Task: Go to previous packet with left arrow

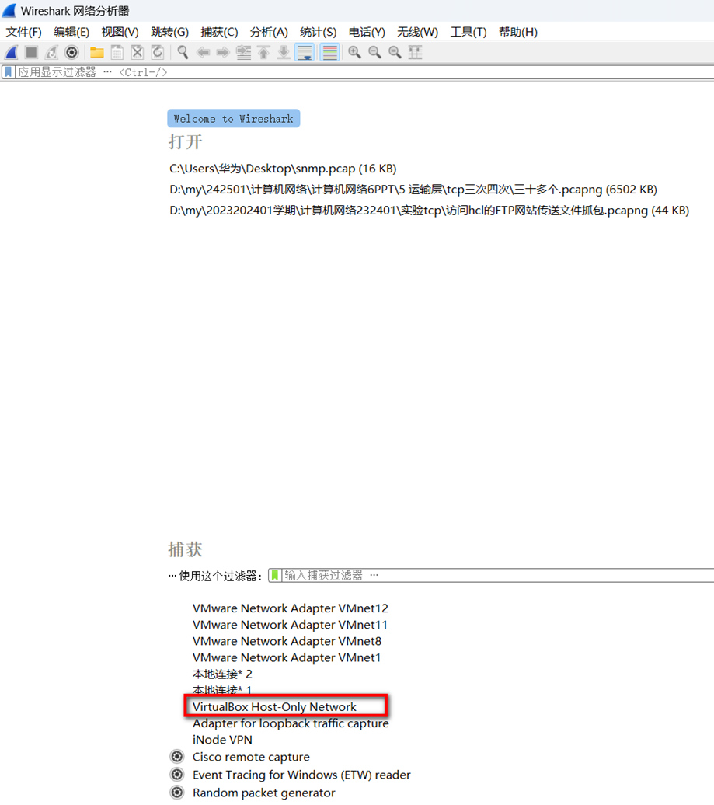Action: click(x=204, y=52)
